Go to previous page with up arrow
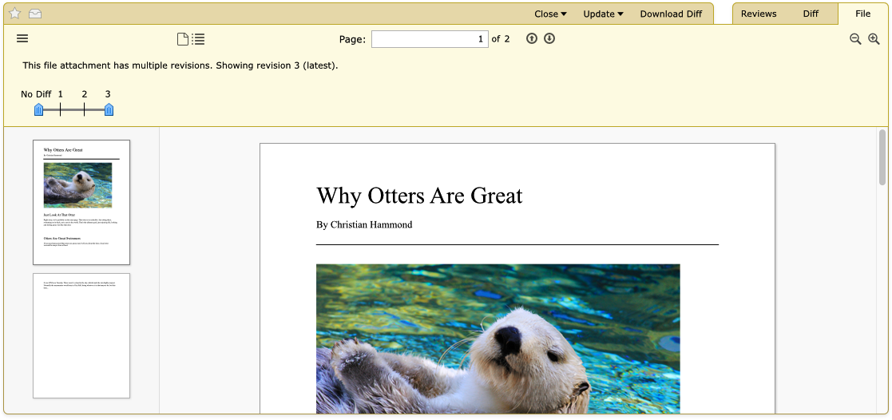This screenshot has height=420, width=892. point(531,38)
